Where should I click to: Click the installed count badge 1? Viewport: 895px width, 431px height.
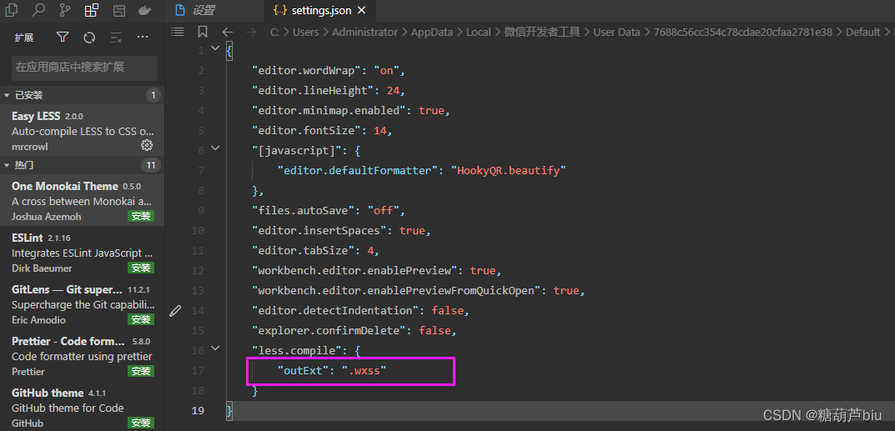pyautogui.click(x=153, y=95)
